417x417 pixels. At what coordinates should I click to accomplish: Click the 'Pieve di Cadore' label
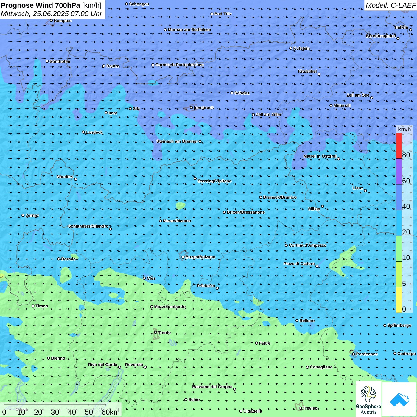(x=299, y=264)
